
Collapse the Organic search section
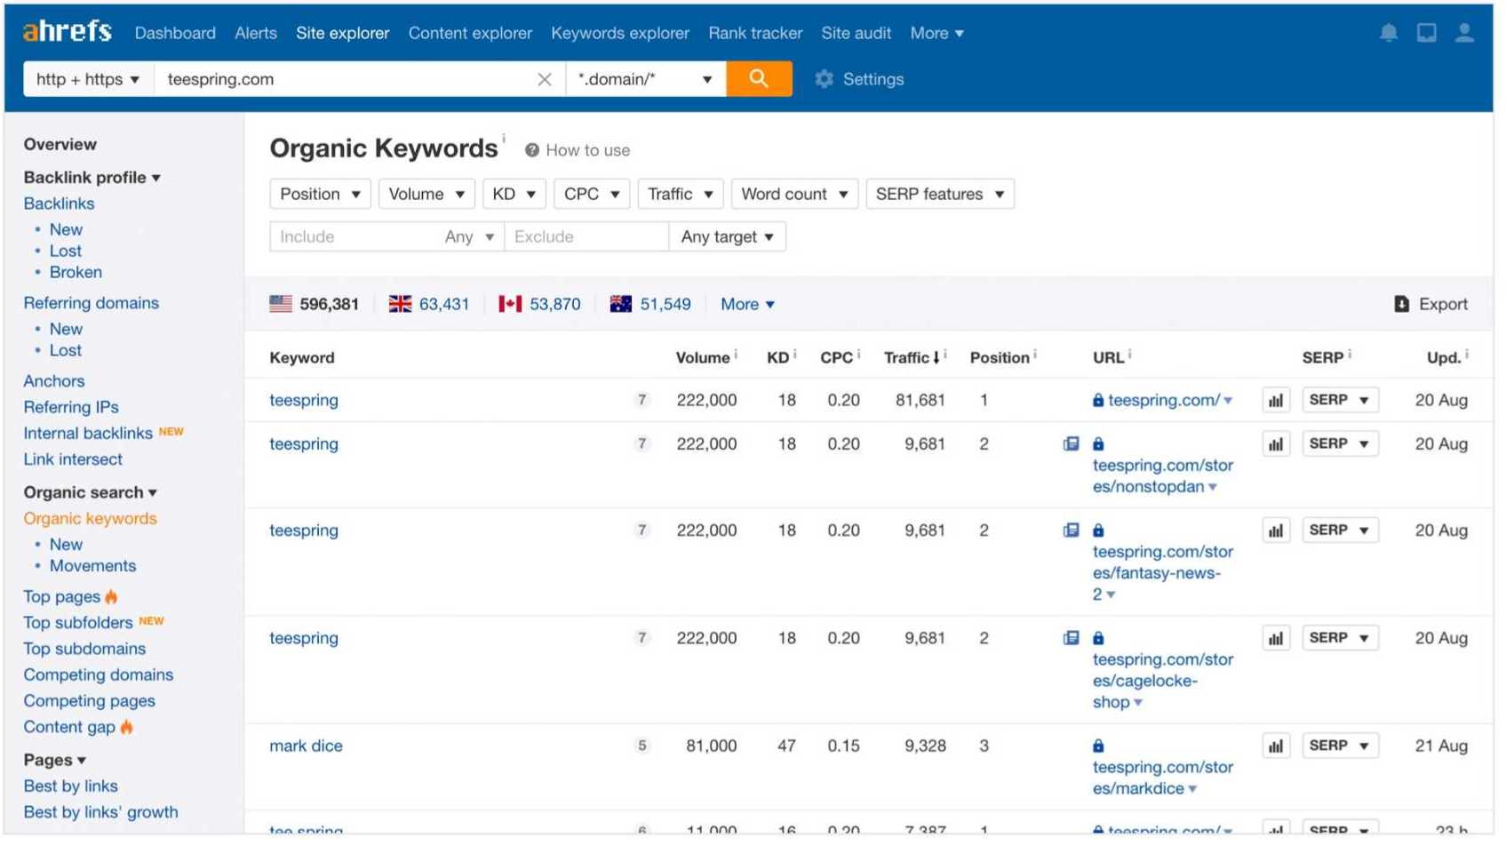point(91,494)
